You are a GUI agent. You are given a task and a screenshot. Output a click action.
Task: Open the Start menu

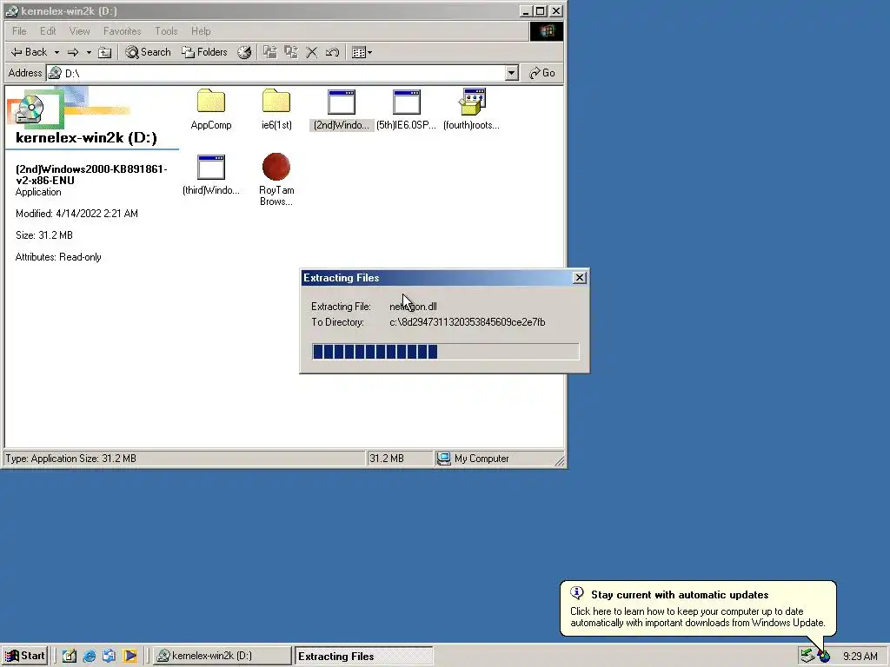coord(25,656)
